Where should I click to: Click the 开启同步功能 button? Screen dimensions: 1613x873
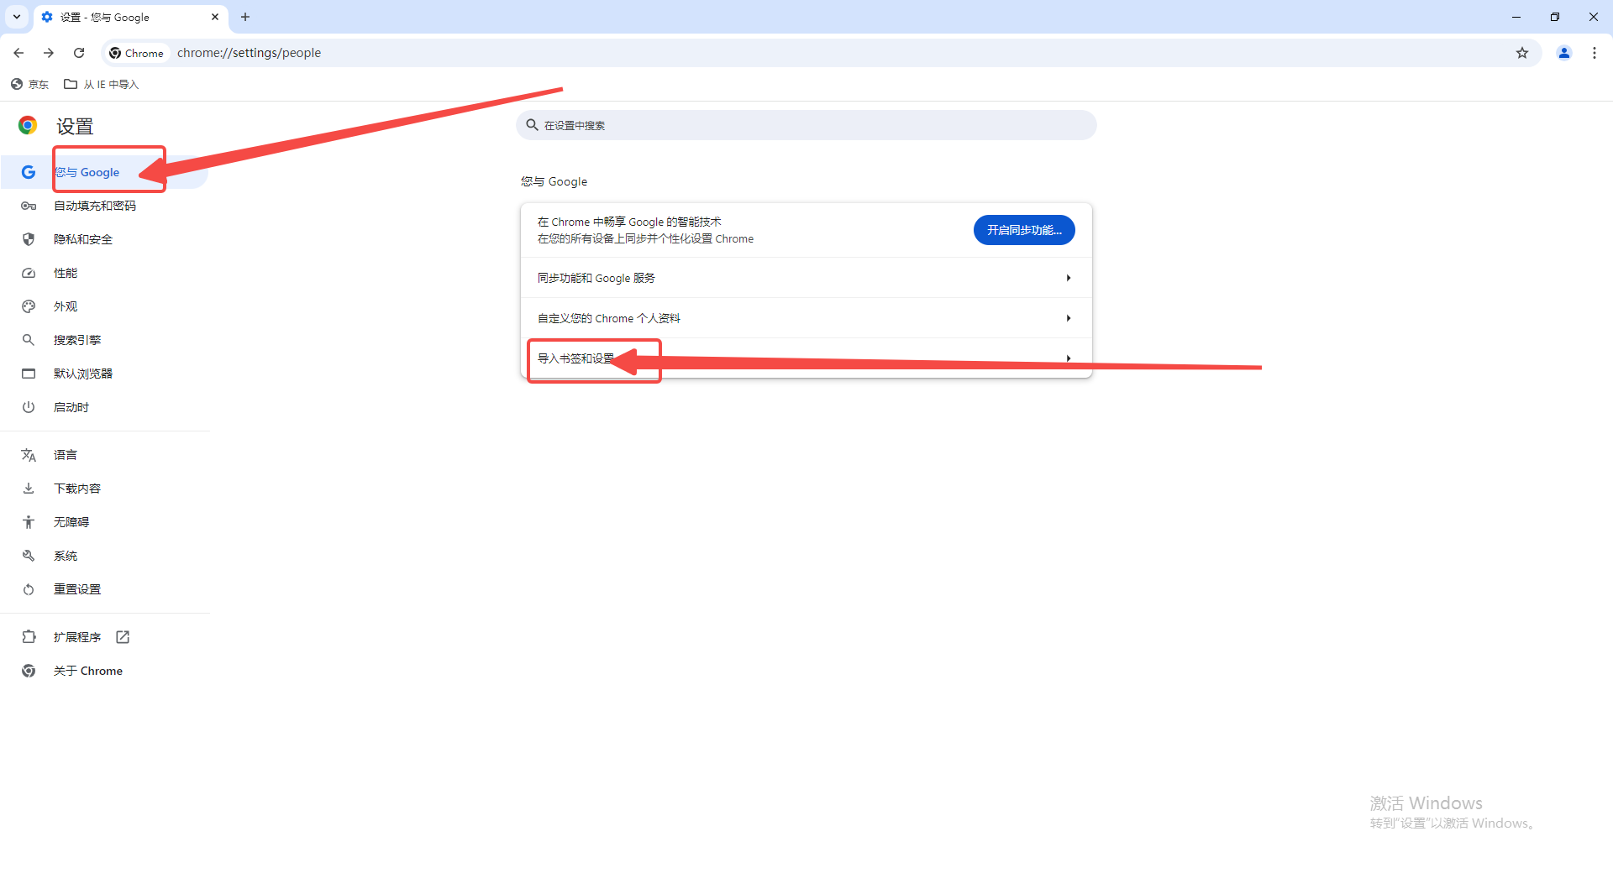[1024, 230]
